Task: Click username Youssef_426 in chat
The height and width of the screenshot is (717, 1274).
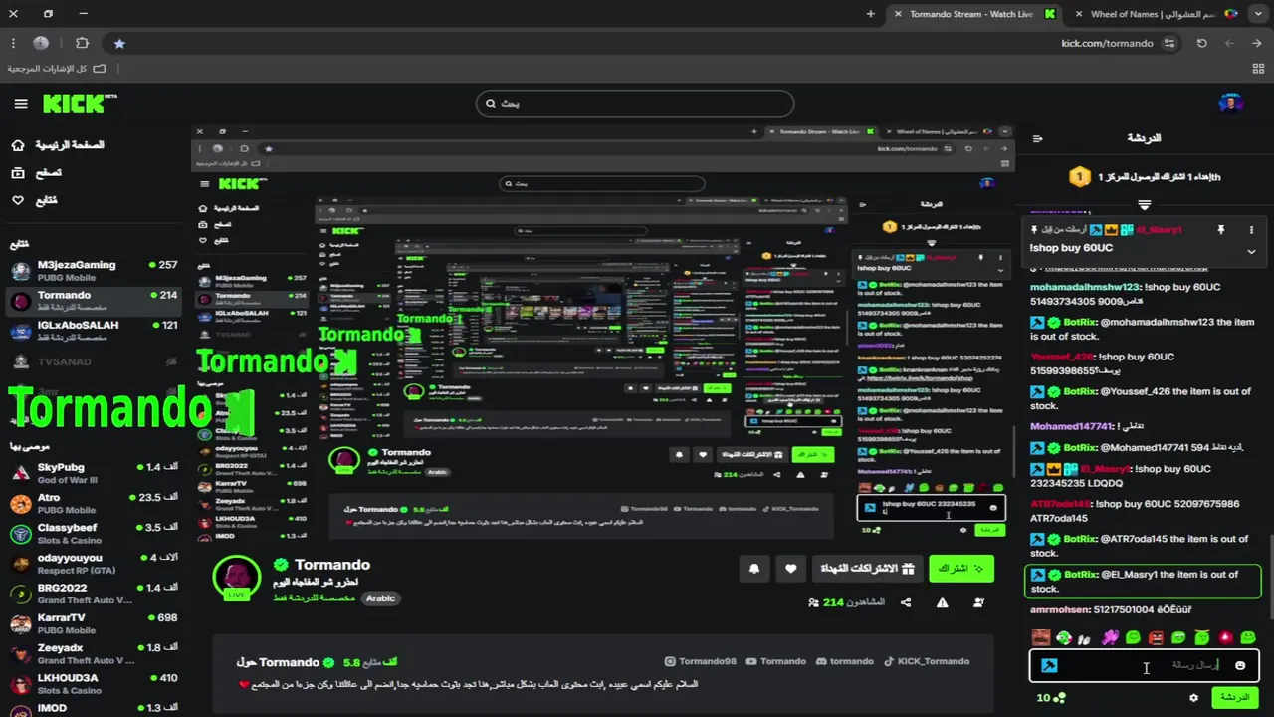Action: pos(1062,357)
